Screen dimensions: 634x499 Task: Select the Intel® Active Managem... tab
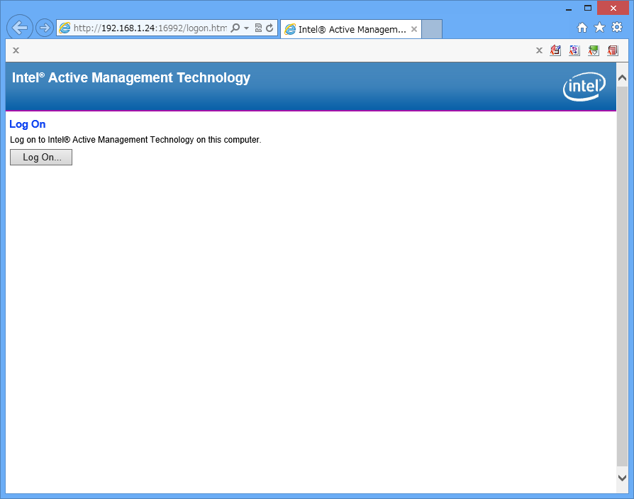(351, 29)
